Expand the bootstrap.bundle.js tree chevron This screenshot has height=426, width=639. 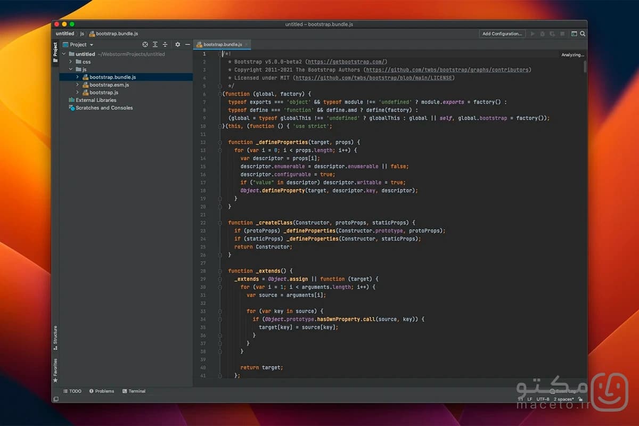pyautogui.click(x=77, y=77)
